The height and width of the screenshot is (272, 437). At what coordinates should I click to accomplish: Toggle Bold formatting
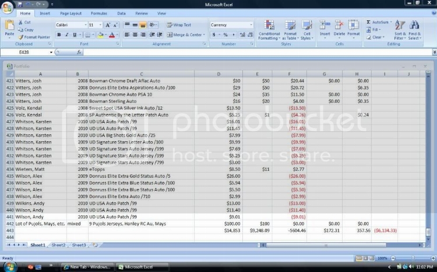(x=59, y=35)
